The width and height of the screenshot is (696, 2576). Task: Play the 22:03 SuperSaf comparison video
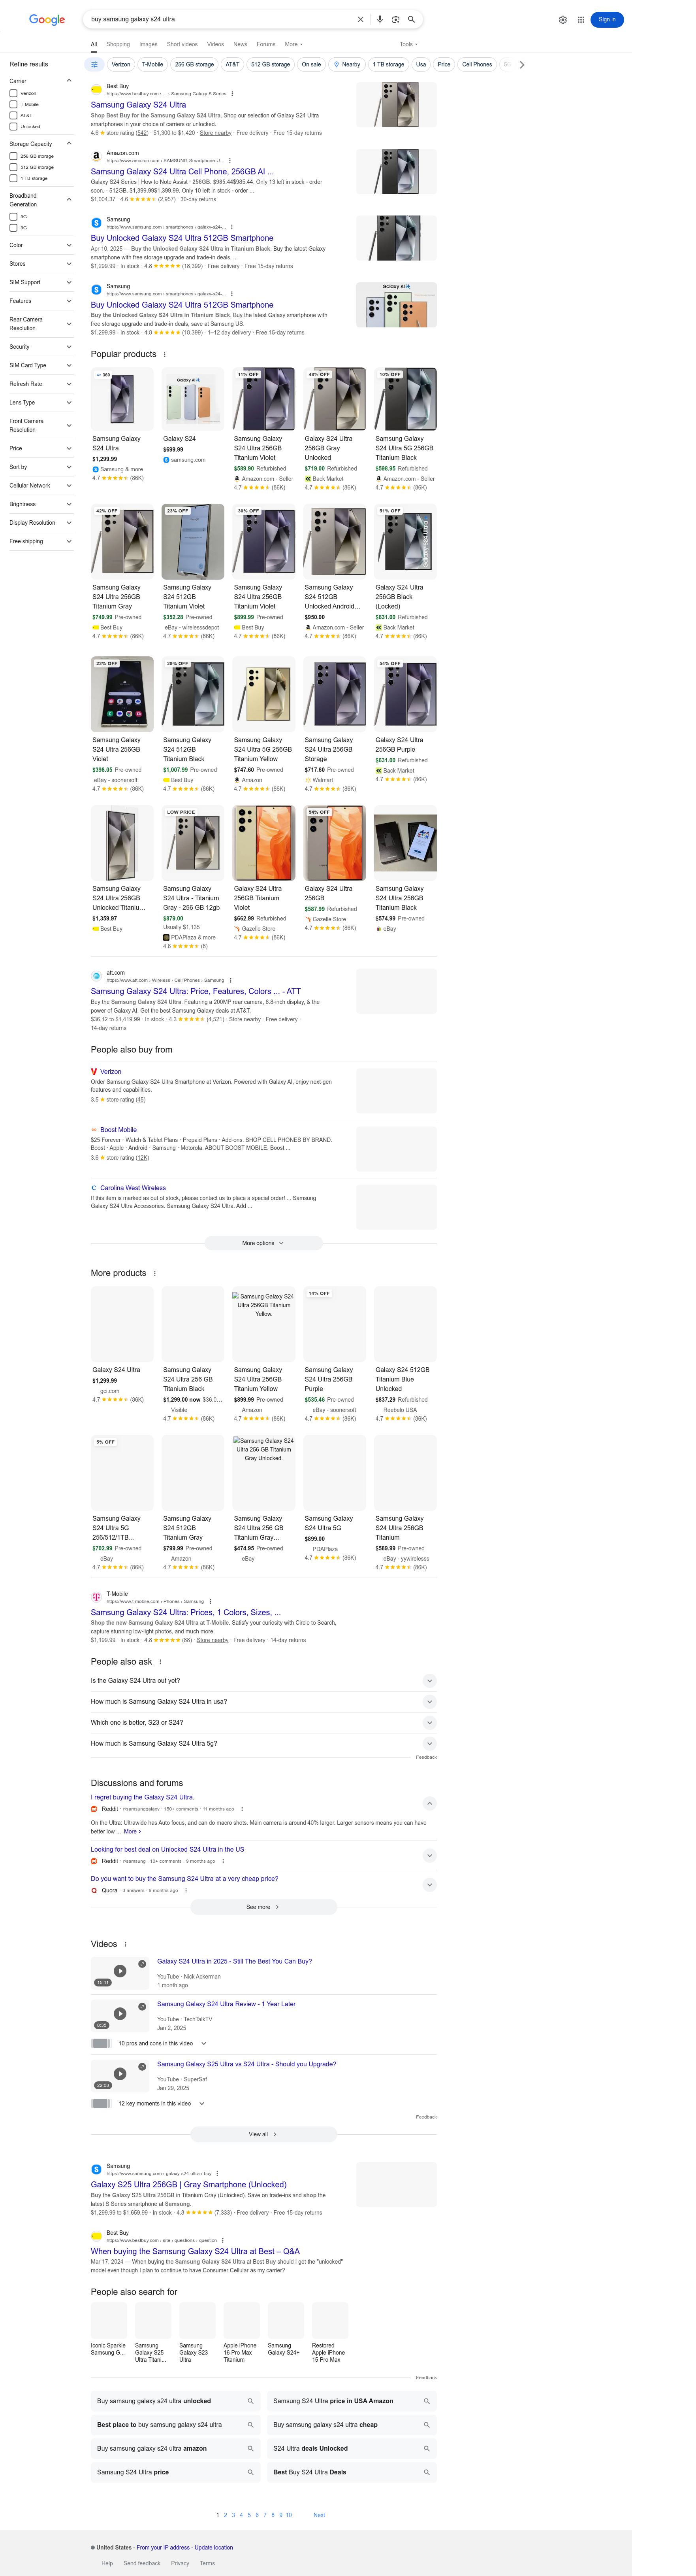120,2074
